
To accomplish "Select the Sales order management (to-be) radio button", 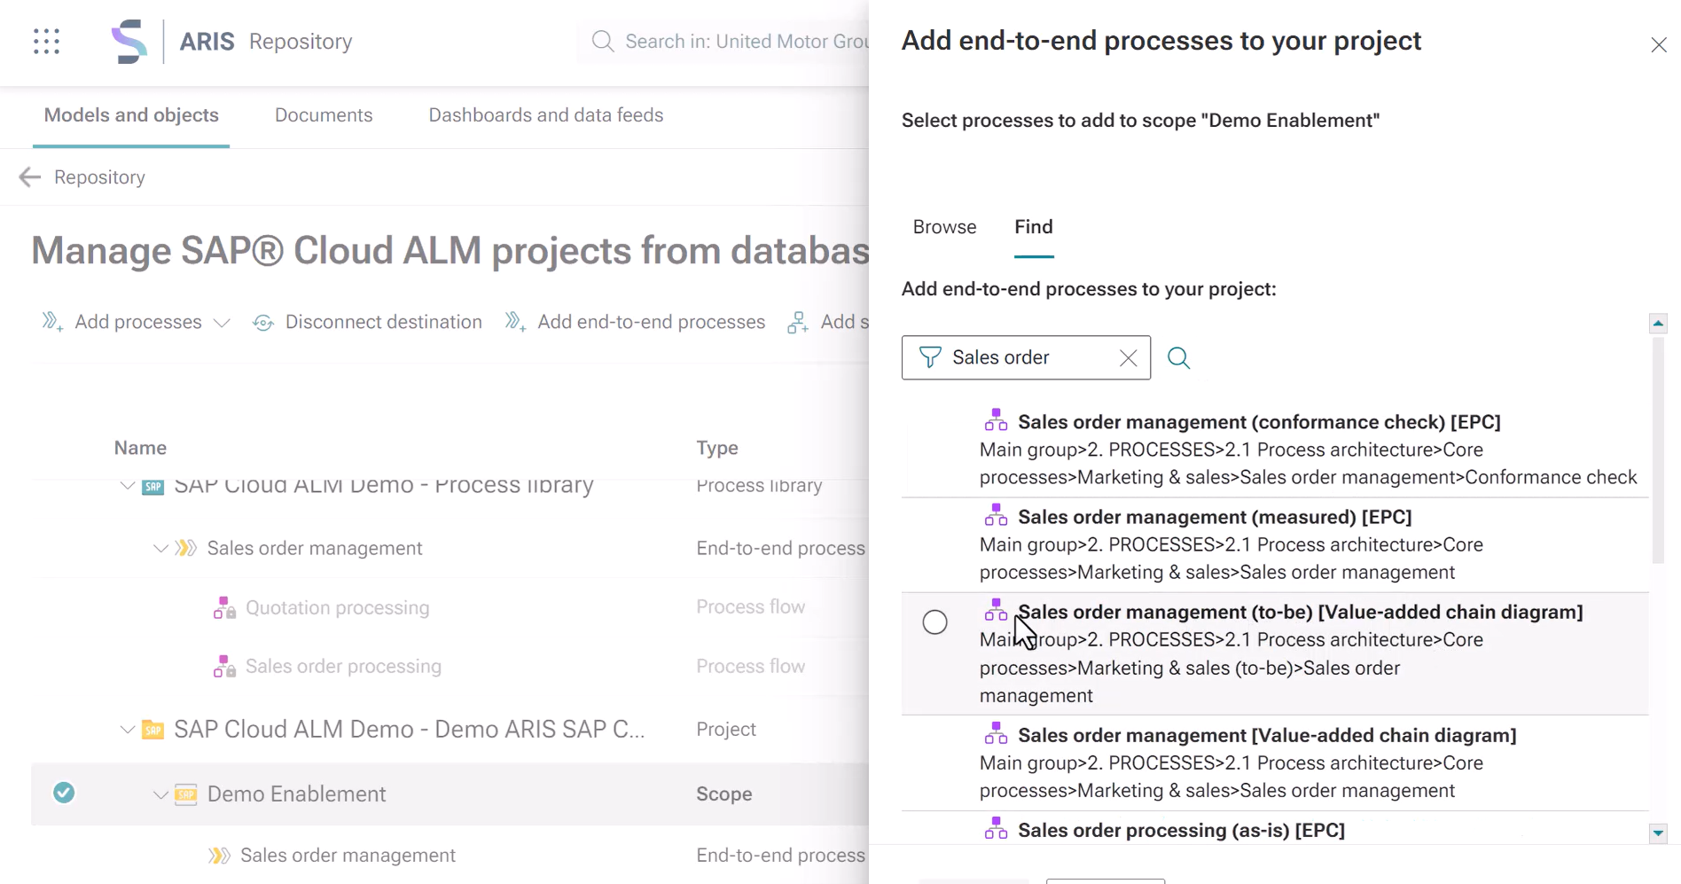I will (935, 622).
